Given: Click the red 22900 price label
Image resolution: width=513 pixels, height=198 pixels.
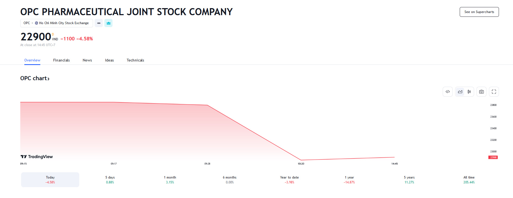Looking at the screenshot, I should tap(493, 157).
